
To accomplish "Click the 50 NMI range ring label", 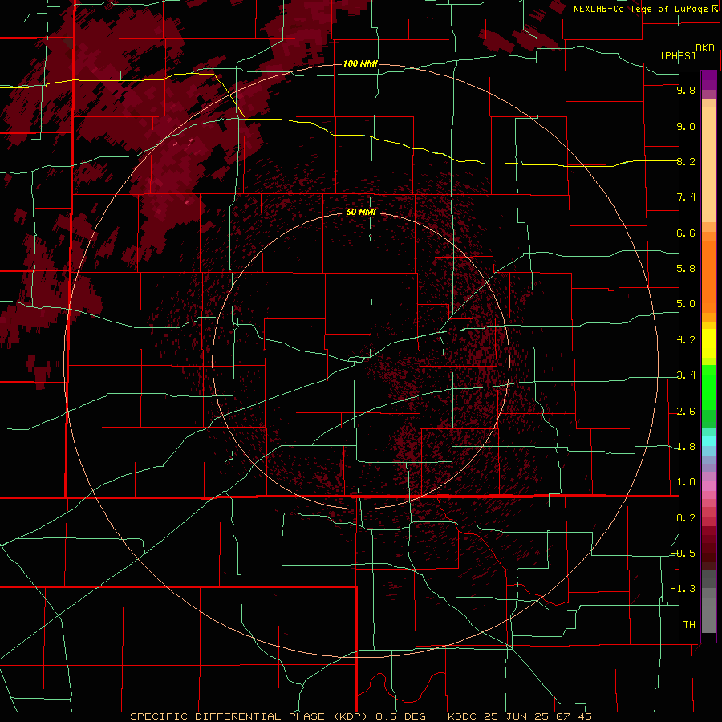I will (x=361, y=212).
